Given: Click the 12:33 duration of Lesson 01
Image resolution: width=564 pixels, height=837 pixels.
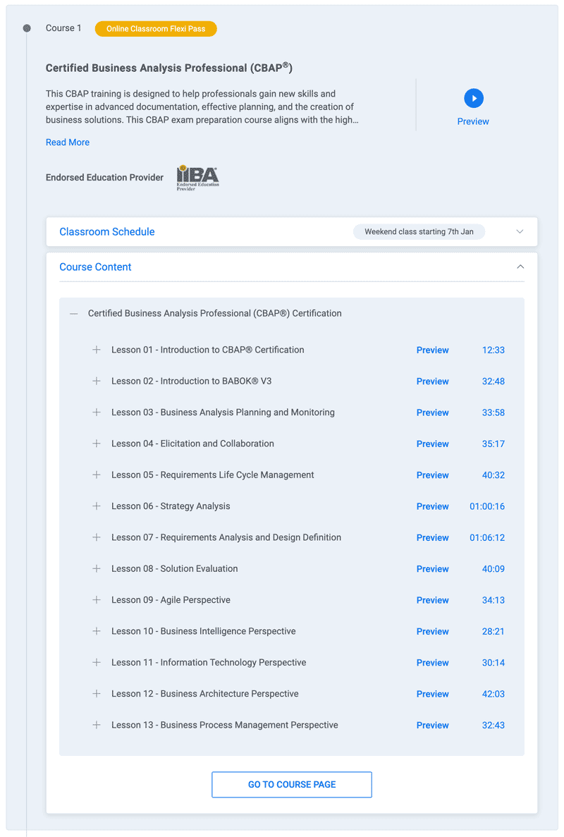Looking at the screenshot, I should point(493,350).
